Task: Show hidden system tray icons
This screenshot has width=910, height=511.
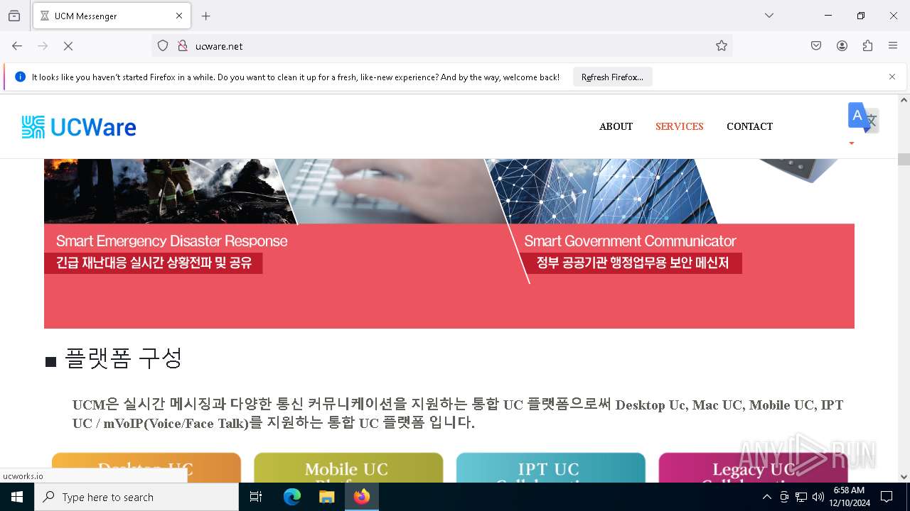Action: 766,497
